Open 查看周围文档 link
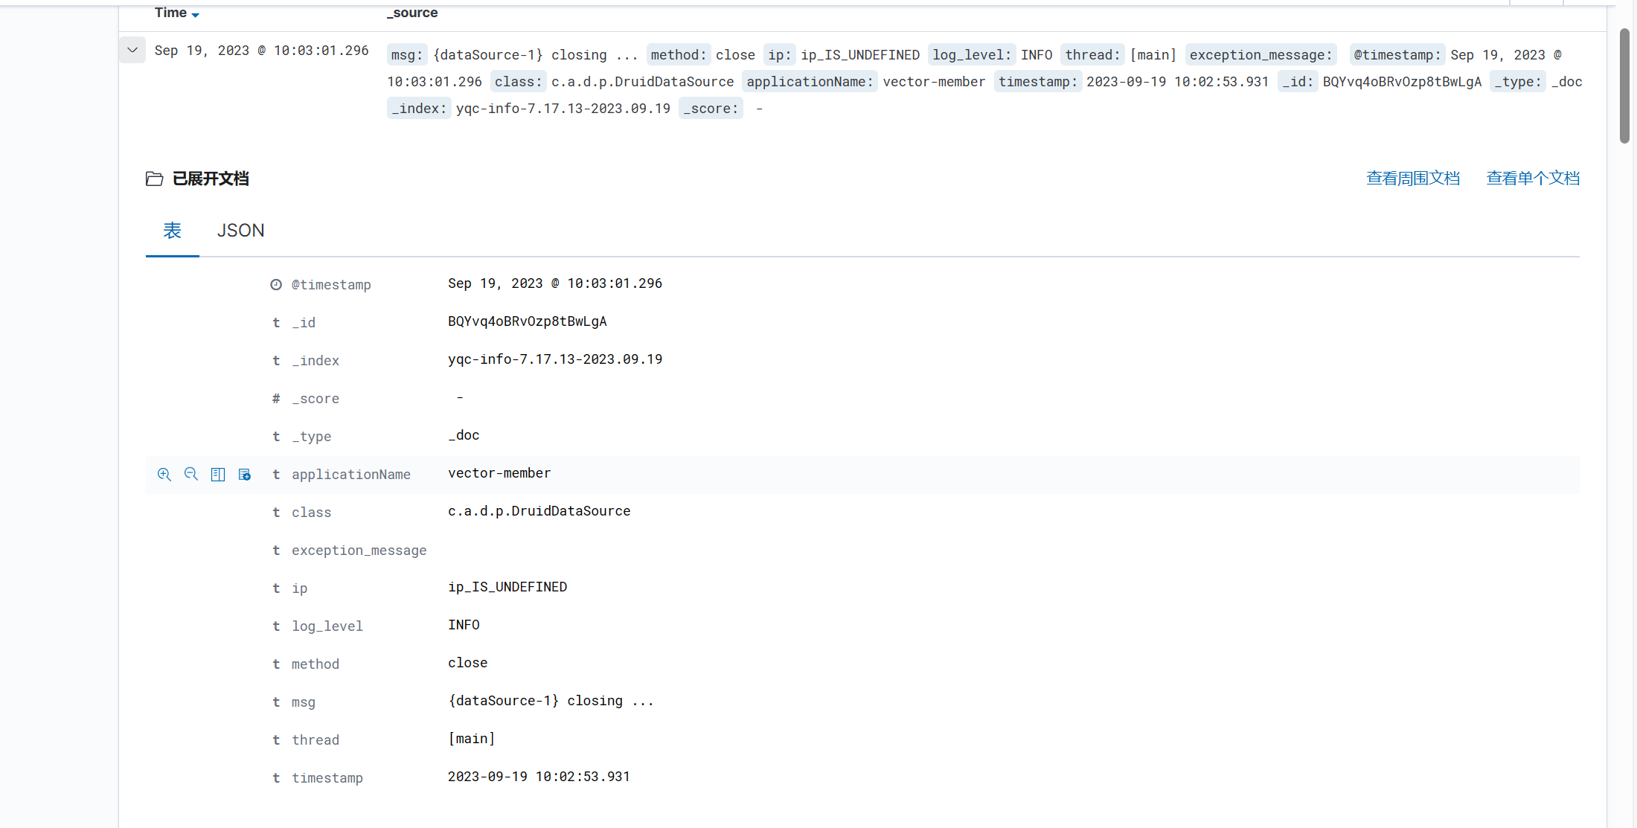This screenshot has width=1637, height=828. click(1412, 179)
